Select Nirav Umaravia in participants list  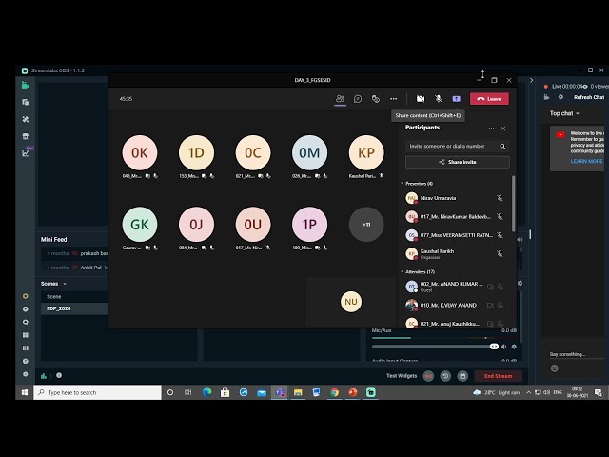pos(455,198)
